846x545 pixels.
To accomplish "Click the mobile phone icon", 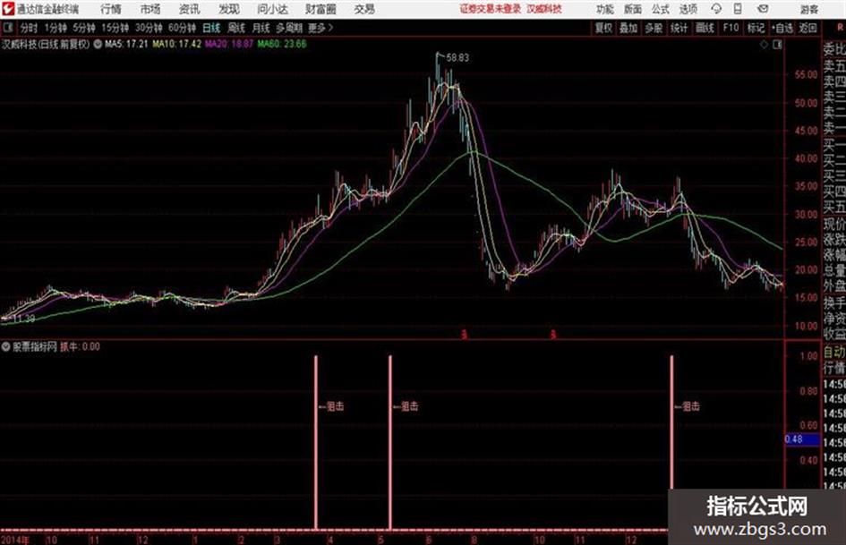I will tap(738, 9).
